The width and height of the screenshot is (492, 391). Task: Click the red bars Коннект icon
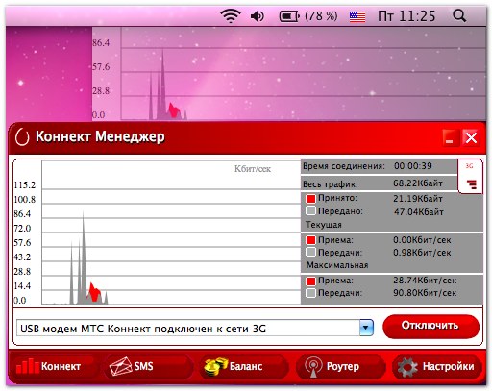pyautogui.click(x=28, y=366)
